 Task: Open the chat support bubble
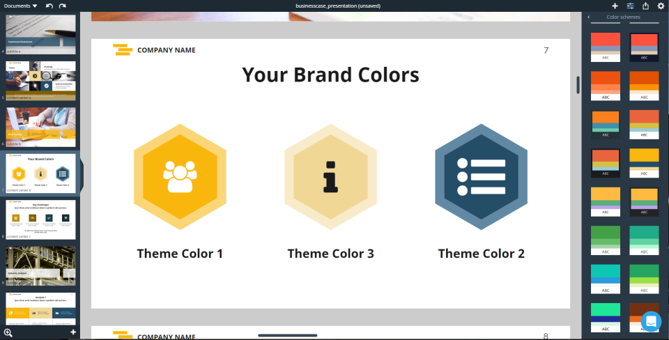651,322
